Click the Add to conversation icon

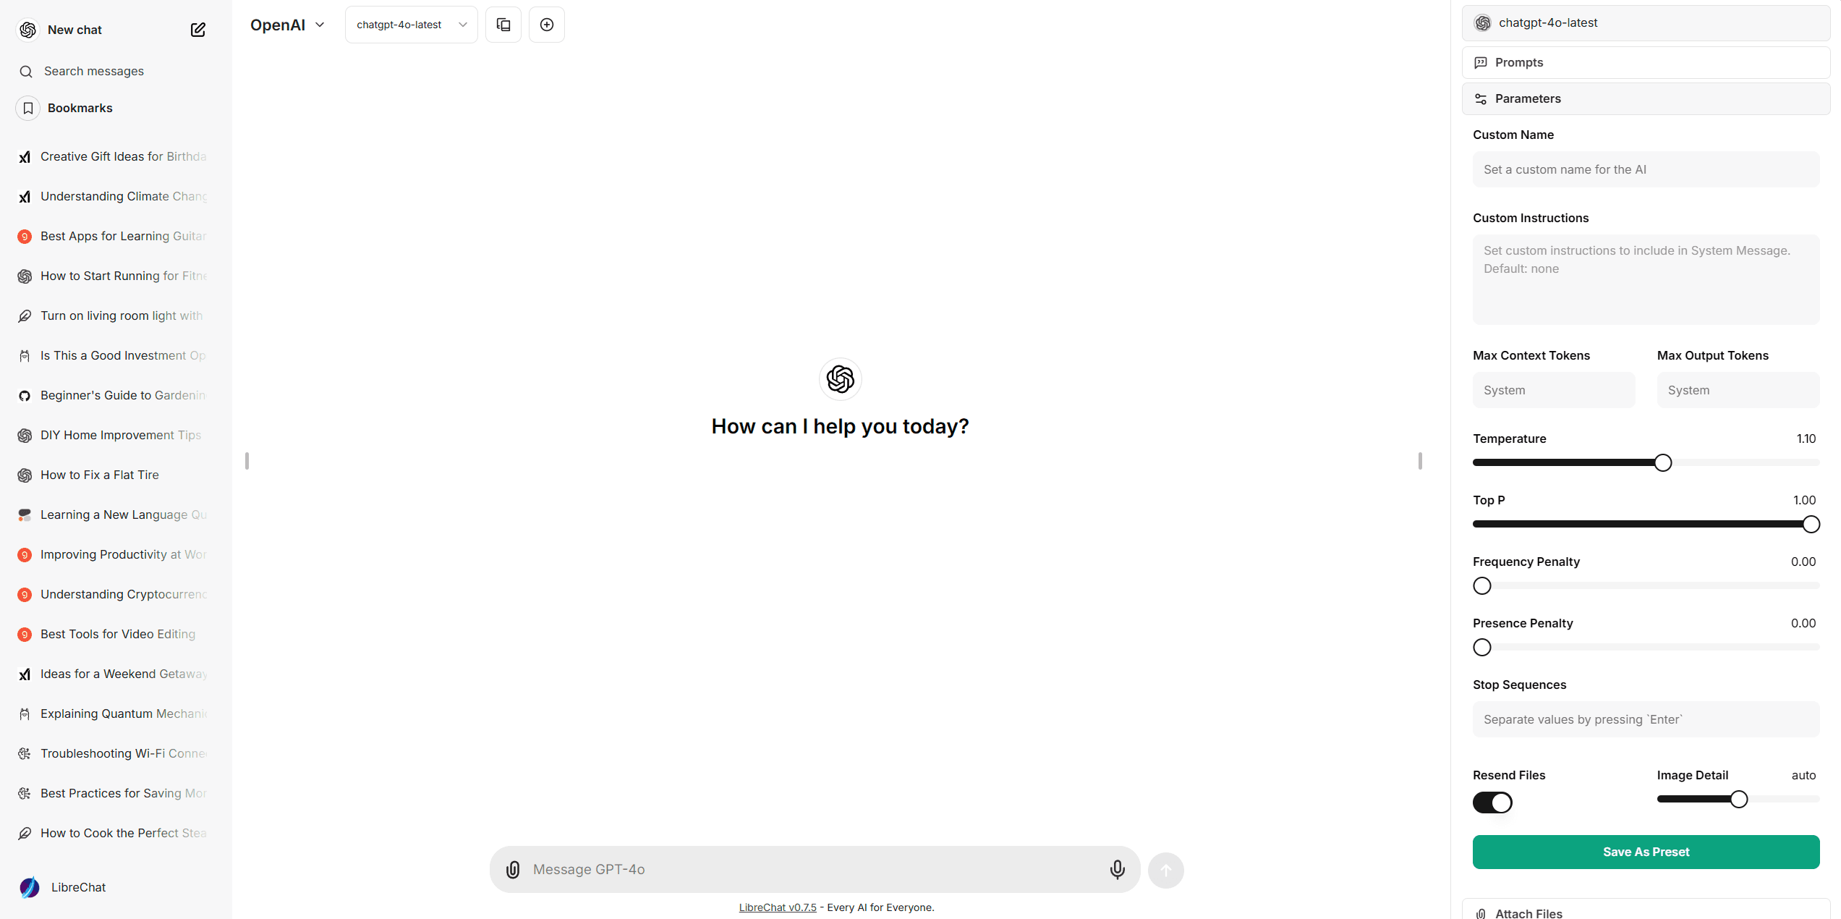(546, 25)
